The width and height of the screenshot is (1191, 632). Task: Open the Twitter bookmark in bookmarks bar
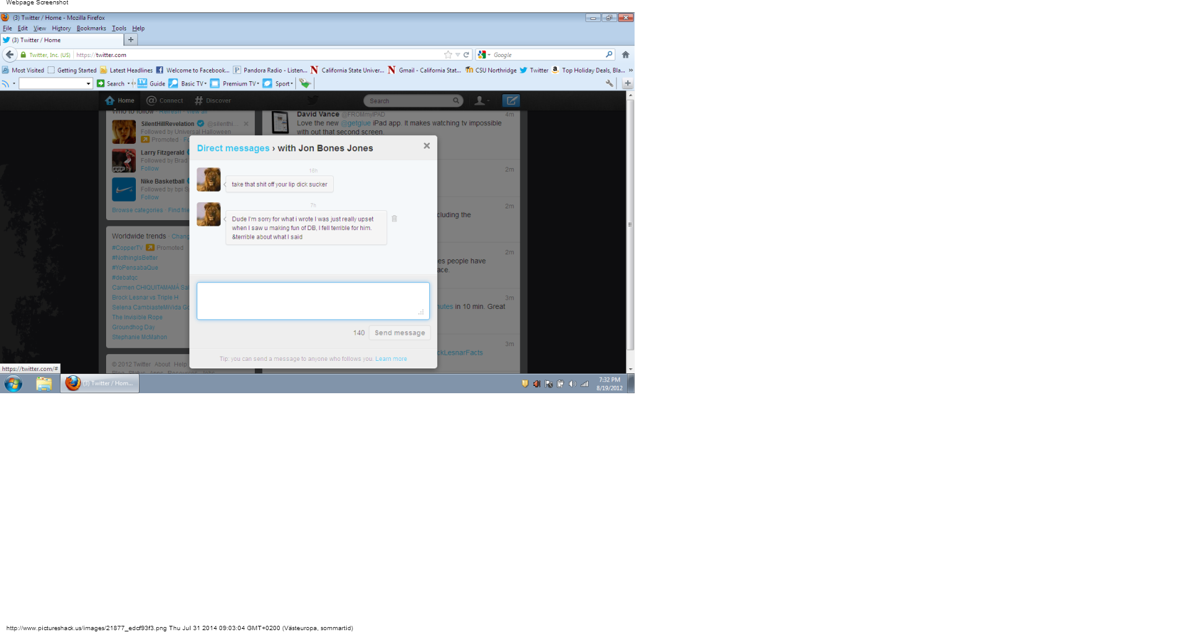pos(533,70)
